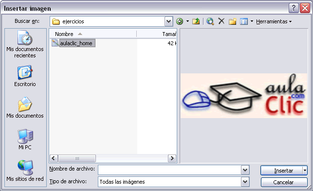The image size is (313, 191).
Task: Open the Views dropdown arrow
Action: (x=252, y=21)
